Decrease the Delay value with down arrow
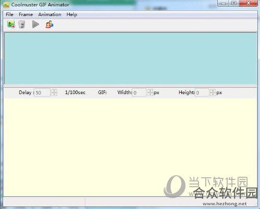 54,95
